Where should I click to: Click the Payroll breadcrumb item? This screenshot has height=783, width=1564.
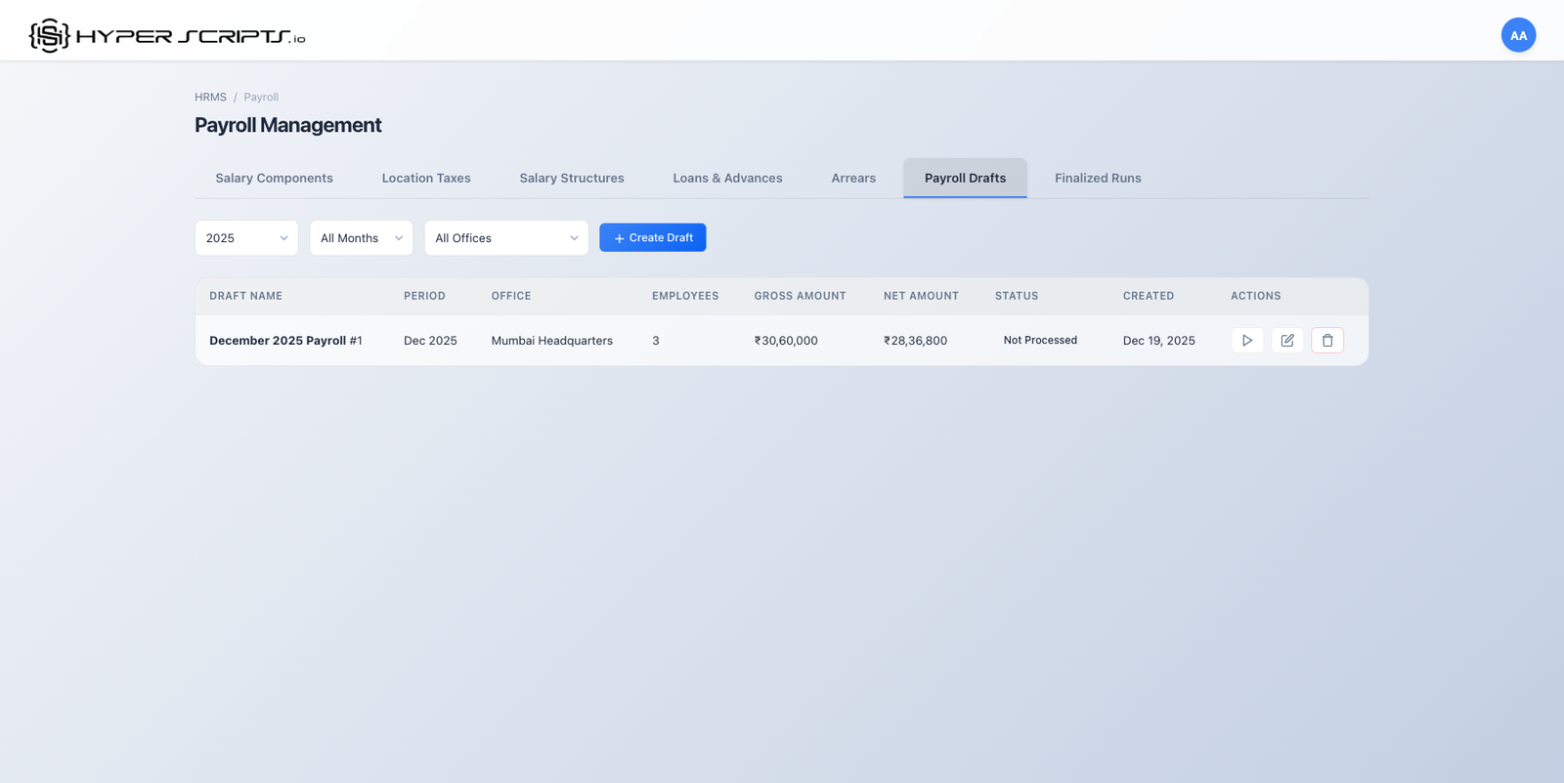coord(261,98)
